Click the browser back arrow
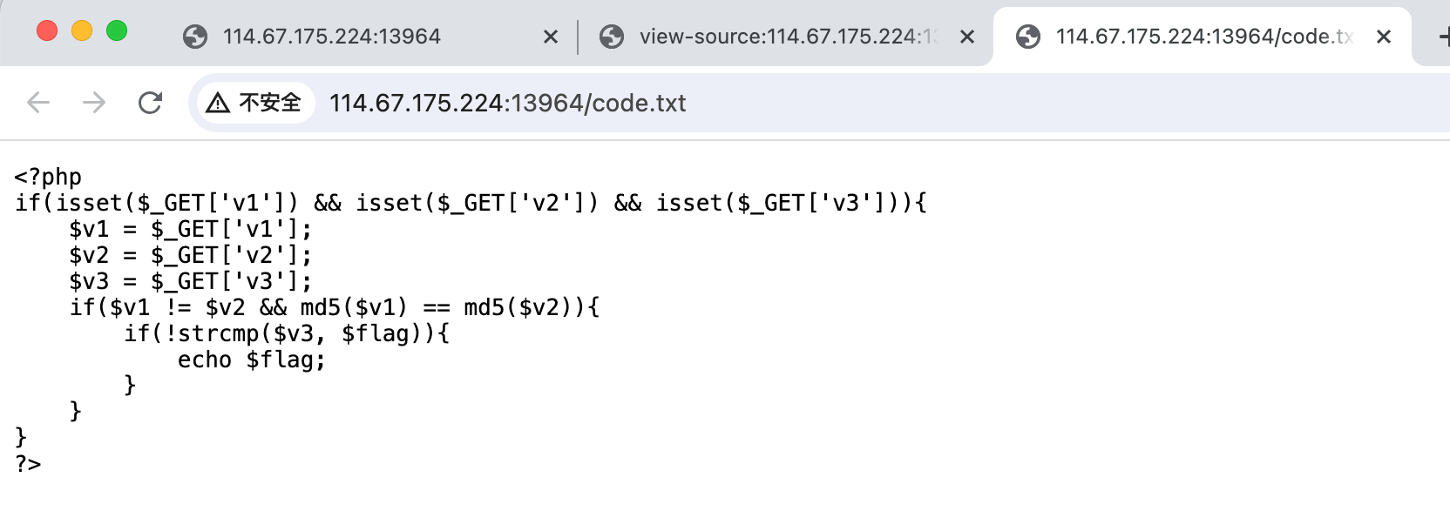This screenshot has height=531, width=1450. click(38, 103)
